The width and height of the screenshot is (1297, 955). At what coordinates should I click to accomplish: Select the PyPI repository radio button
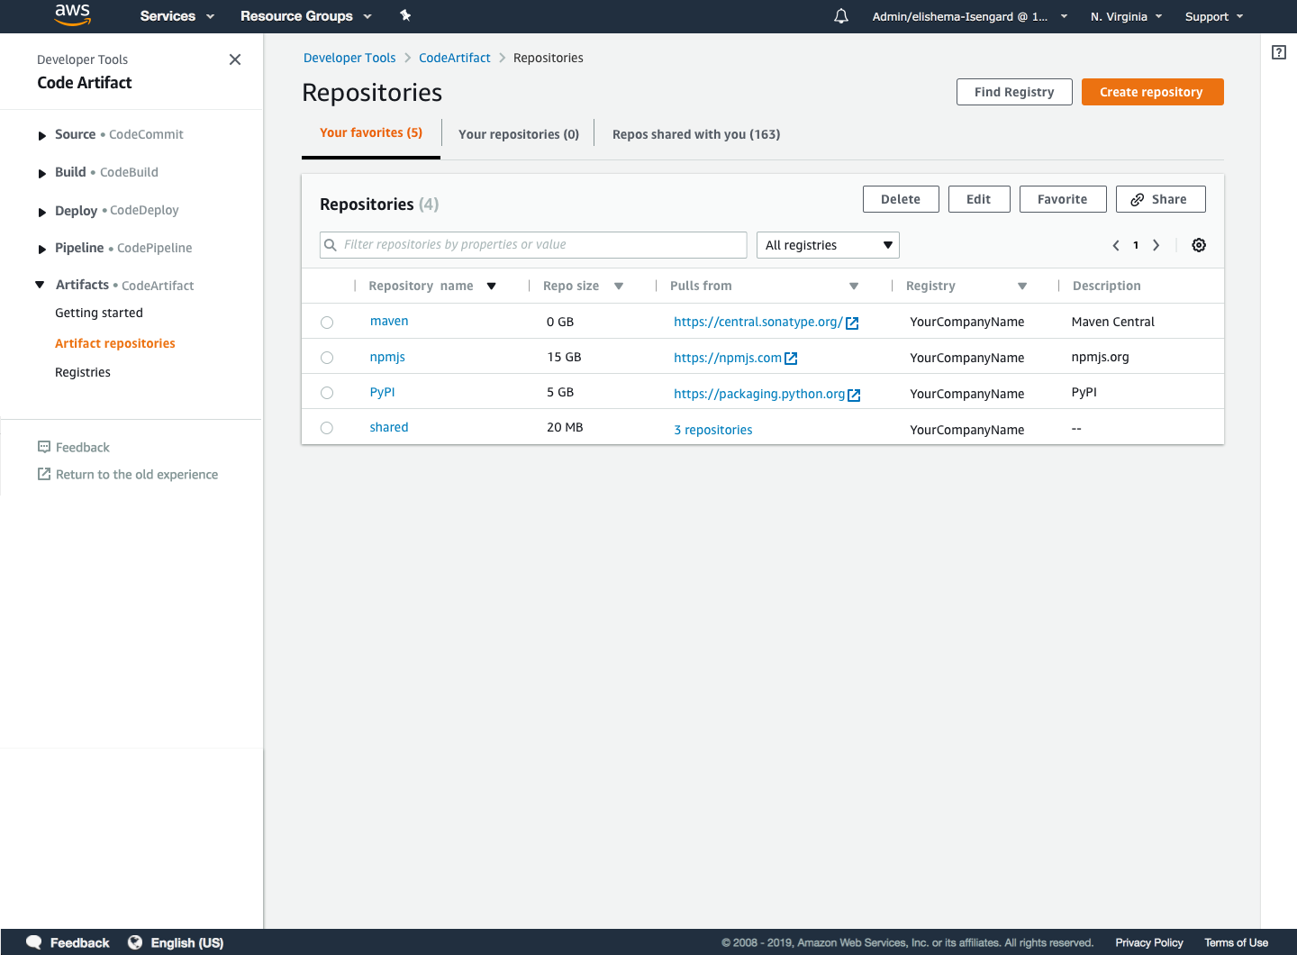tap(327, 393)
